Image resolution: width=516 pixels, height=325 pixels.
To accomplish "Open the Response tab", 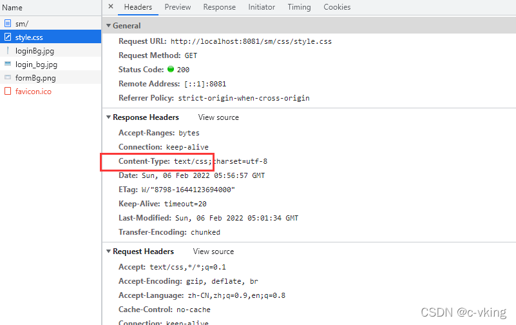I will [220, 7].
